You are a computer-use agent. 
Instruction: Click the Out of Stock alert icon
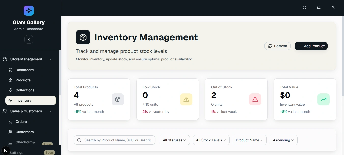255,99
